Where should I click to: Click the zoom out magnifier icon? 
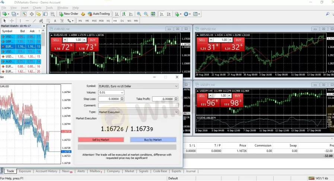(146, 14)
